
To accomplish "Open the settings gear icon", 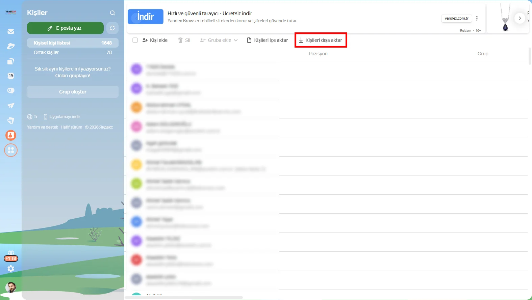I will click(x=11, y=269).
